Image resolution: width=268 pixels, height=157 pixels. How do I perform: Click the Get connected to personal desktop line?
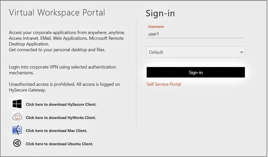pyautogui.click(x=57, y=50)
